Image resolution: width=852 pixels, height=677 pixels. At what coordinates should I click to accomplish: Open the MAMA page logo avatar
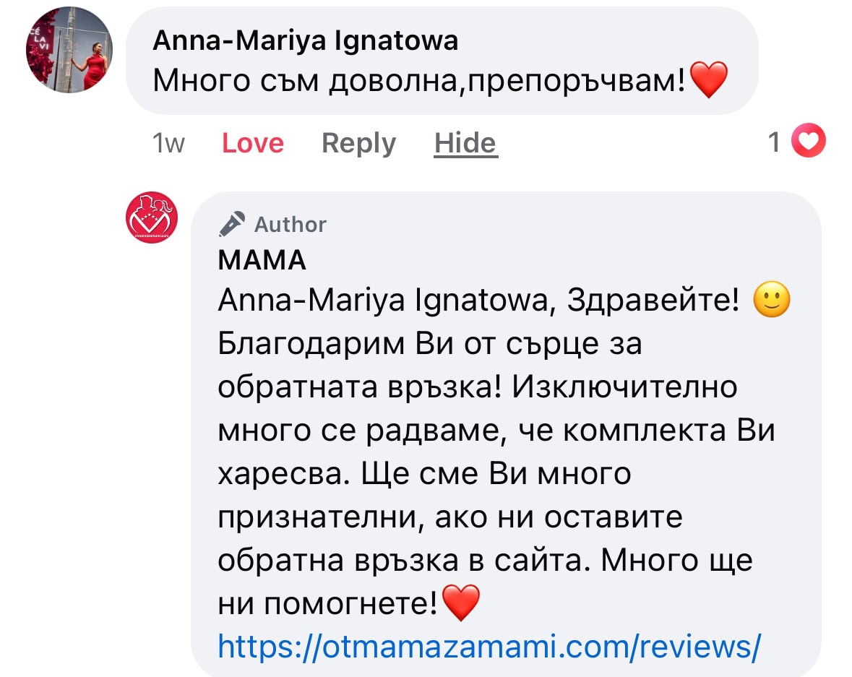click(x=152, y=217)
